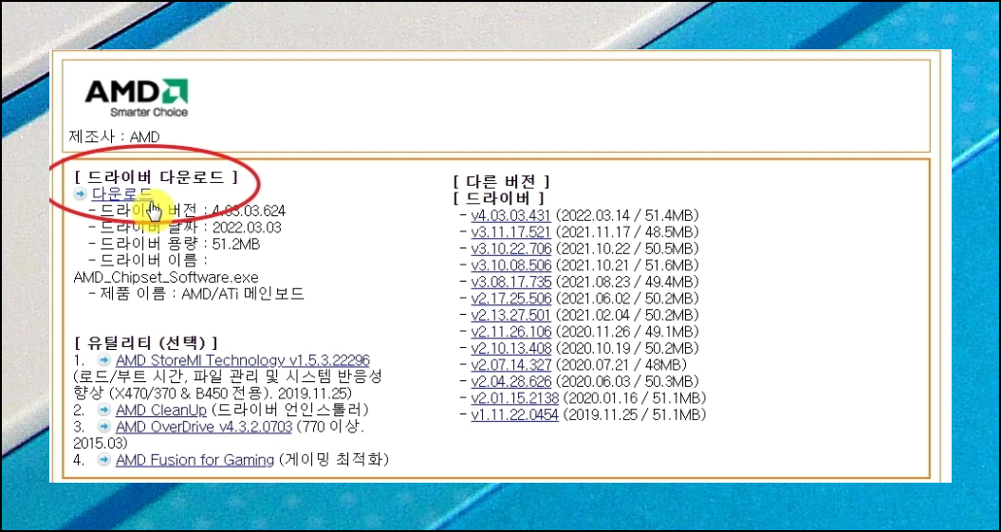Image resolution: width=1001 pixels, height=532 pixels.
Task: Download driver version v2.07.14.327
Action: [510, 365]
